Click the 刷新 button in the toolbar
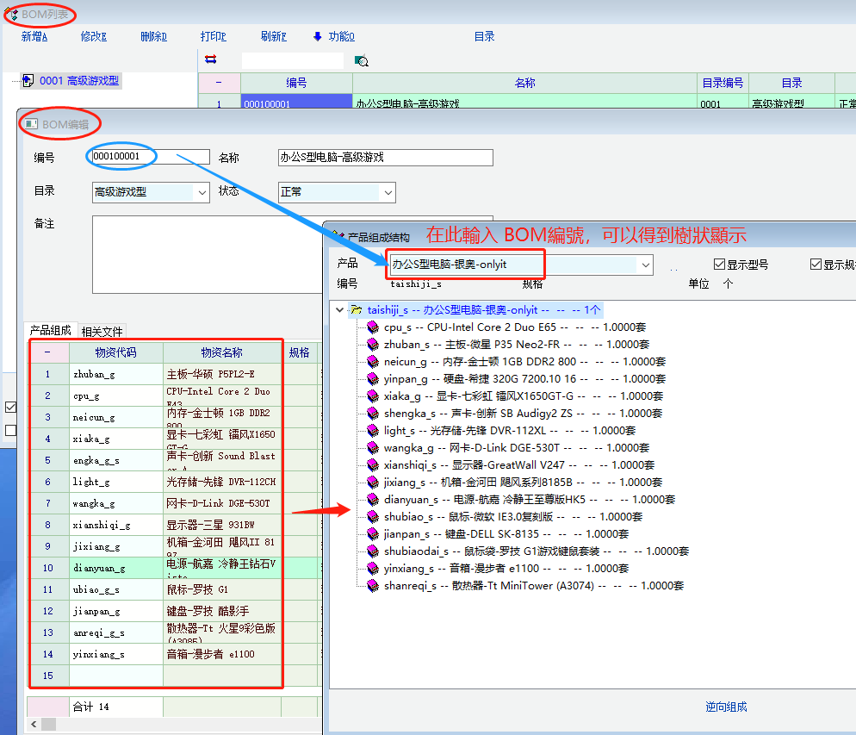856x735 pixels. 273,36
